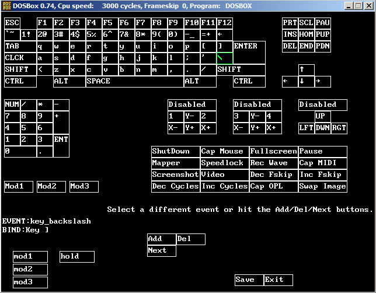Select the left SHIFT key
376x293 pixels.
tap(20, 70)
